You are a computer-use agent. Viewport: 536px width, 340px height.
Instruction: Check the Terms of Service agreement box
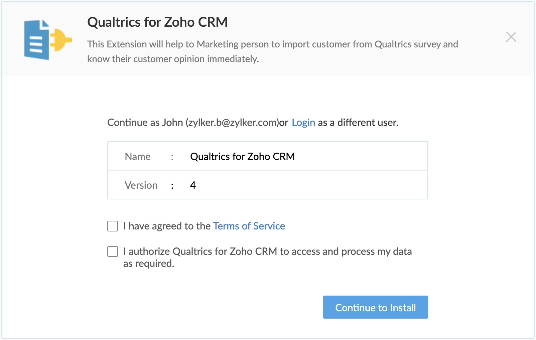click(x=113, y=226)
